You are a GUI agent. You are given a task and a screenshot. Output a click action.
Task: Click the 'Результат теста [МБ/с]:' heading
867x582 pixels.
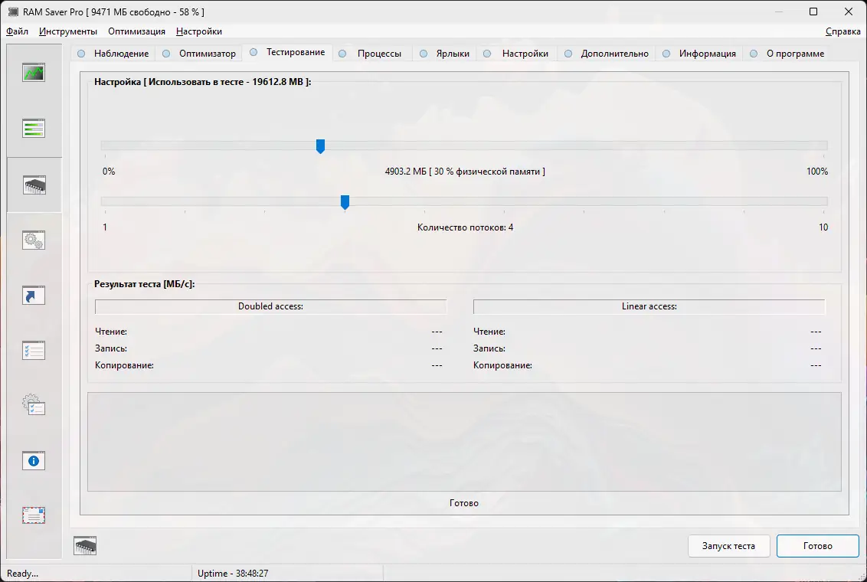pos(144,284)
